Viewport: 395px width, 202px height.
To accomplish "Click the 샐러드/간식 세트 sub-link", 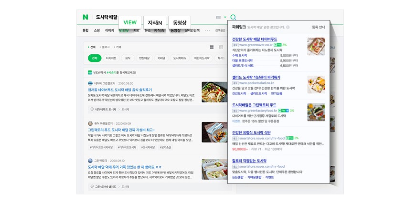I will click(243, 66).
